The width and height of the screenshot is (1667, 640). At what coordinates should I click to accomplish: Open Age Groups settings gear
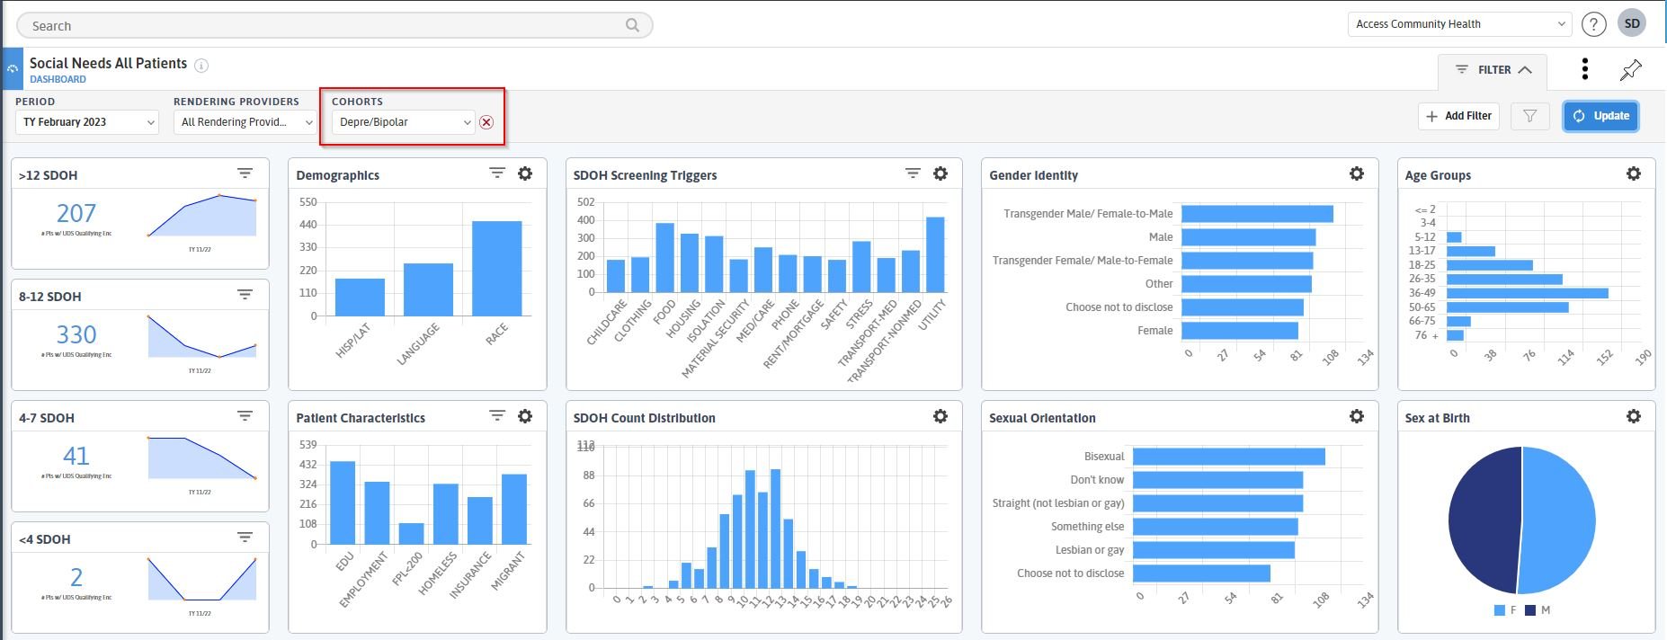point(1633,173)
